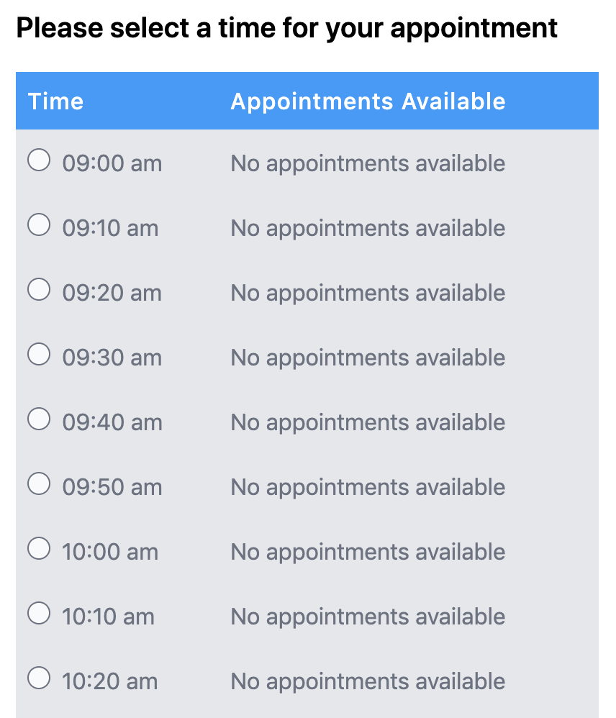Select the 09:40 am appointment radio
616x718 pixels.
pyautogui.click(x=39, y=419)
